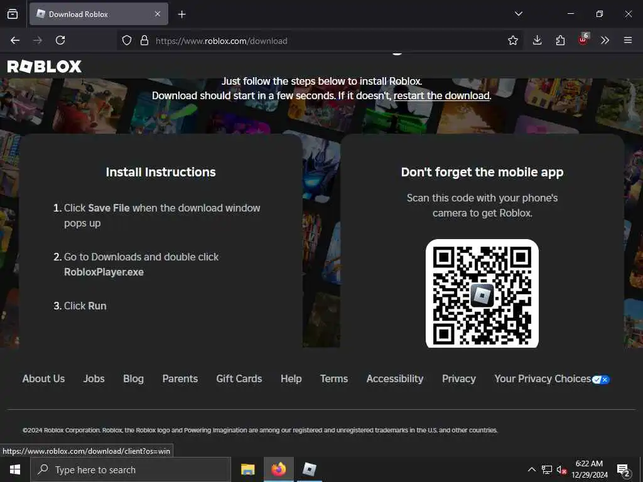Open Firefox View button at tab bar start
The image size is (643, 482).
[x=13, y=14]
